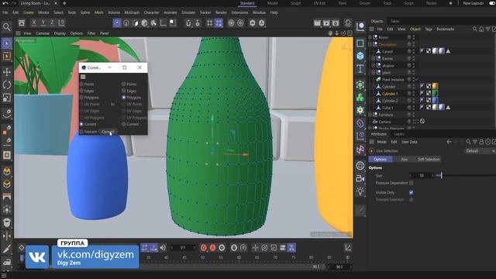Toggle Pressure Dependent checkbox
This screenshot has height=279, width=496.
pyautogui.click(x=412, y=183)
